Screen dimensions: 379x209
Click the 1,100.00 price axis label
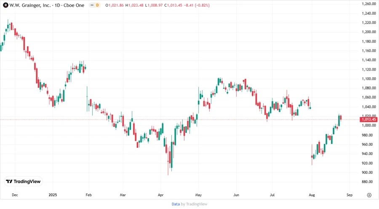coord(369,79)
